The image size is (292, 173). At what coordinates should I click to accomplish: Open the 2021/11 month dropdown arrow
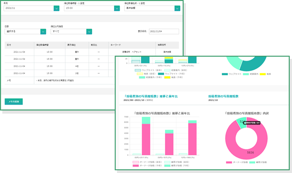[x=56, y=8]
